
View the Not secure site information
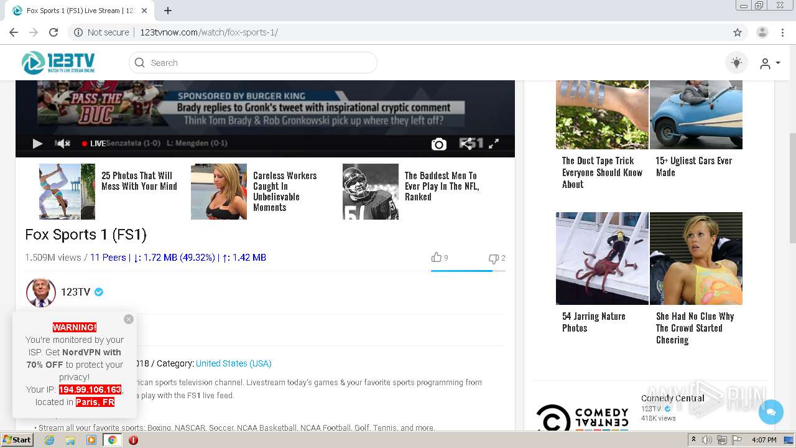click(101, 32)
